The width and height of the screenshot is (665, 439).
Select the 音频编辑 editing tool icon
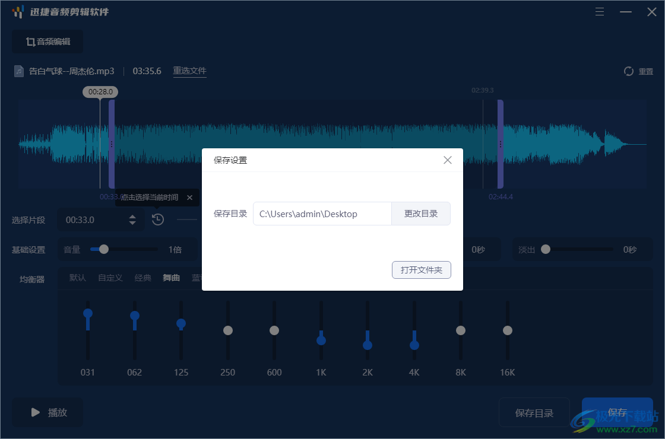tap(30, 42)
